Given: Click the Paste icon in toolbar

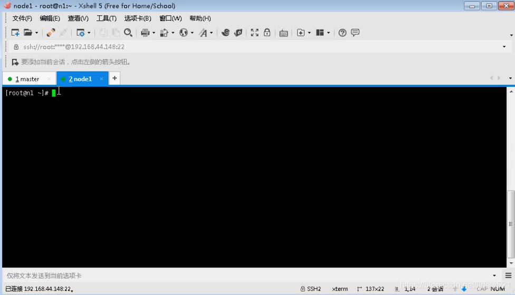Looking at the screenshot, I should [x=116, y=33].
